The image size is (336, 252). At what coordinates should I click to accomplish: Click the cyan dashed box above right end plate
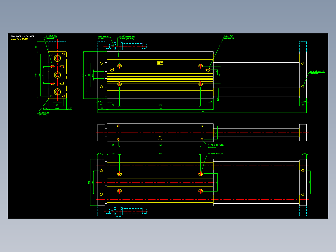tap(303, 46)
